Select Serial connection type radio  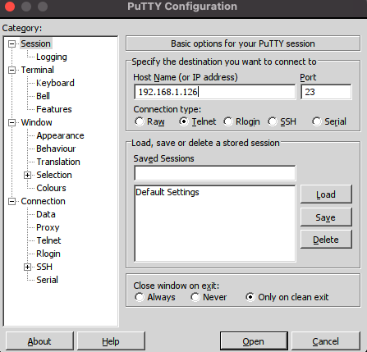tap(317, 121)
